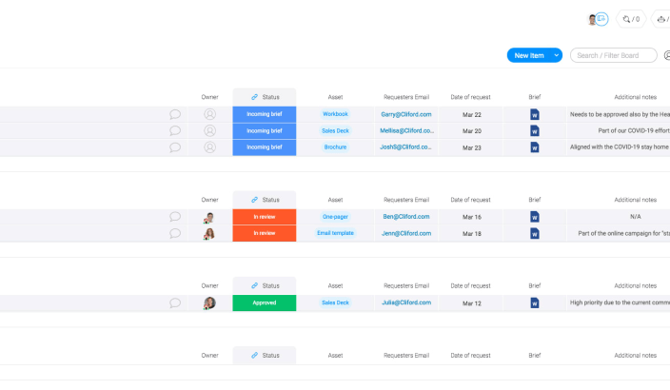
Task: Open Word brief for Email template row
Action: [535, 233]
